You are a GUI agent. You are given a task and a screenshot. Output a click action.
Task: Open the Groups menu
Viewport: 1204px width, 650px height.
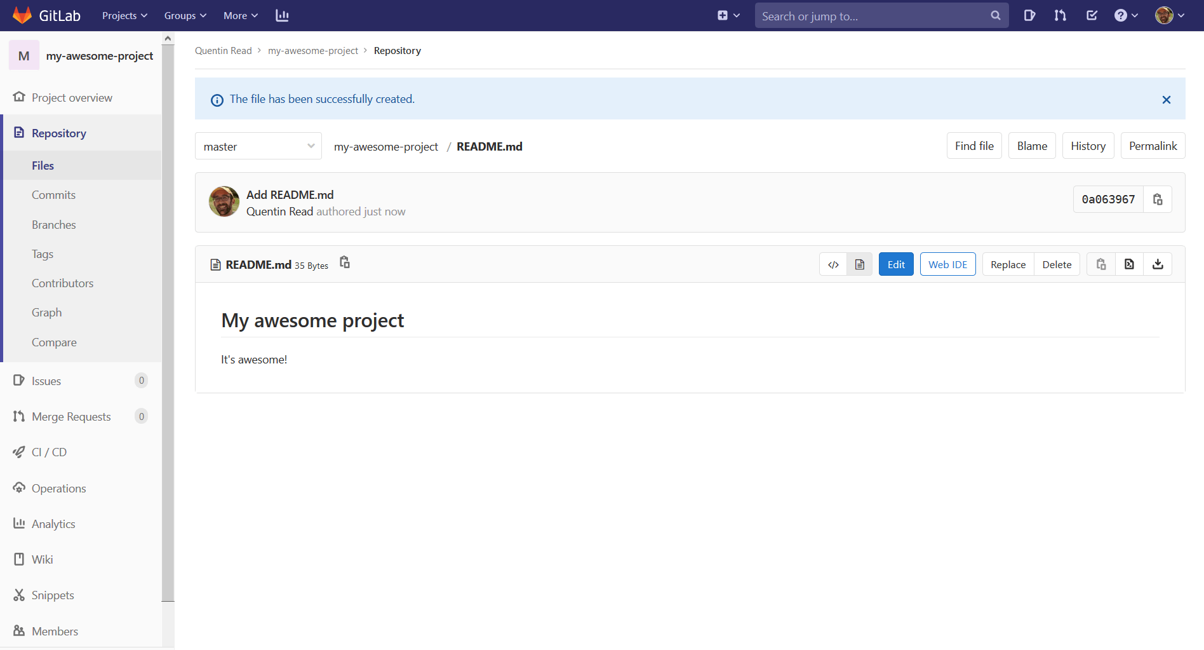[184, 15]
